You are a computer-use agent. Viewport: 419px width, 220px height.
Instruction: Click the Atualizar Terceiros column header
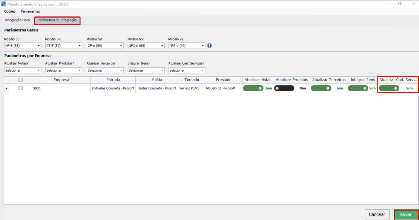point(329,80)
